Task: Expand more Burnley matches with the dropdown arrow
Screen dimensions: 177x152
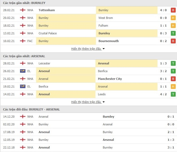Action: (104, 49)
